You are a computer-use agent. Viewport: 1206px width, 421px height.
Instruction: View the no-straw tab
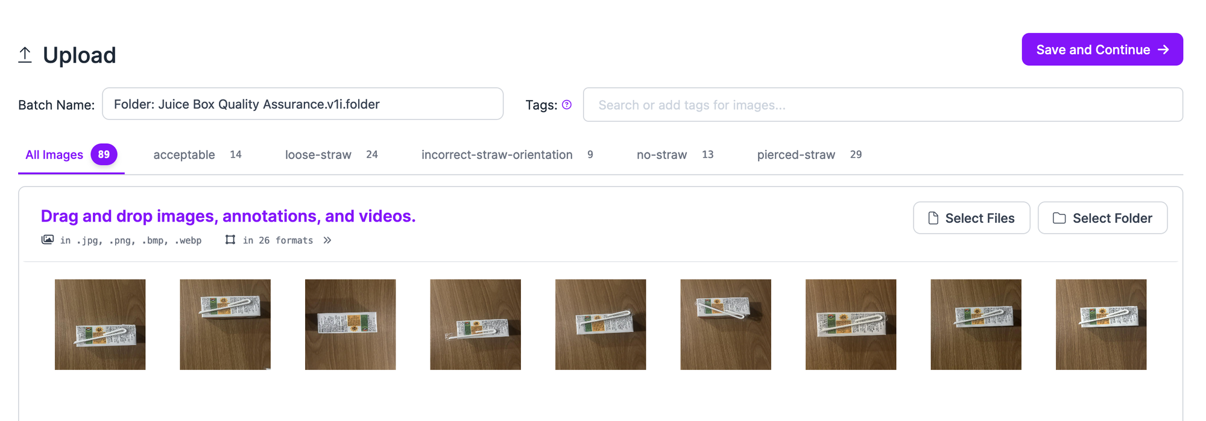point(675,155)
